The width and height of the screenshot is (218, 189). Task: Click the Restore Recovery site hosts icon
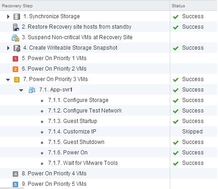(16, 27)
